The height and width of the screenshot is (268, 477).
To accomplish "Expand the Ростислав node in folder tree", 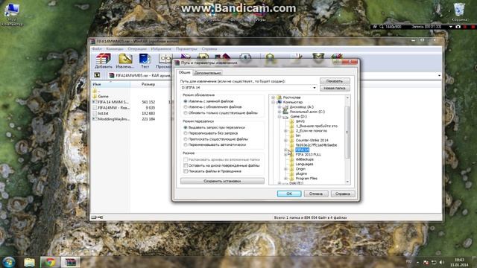I will pyautogui.click(x=273, y=98).
